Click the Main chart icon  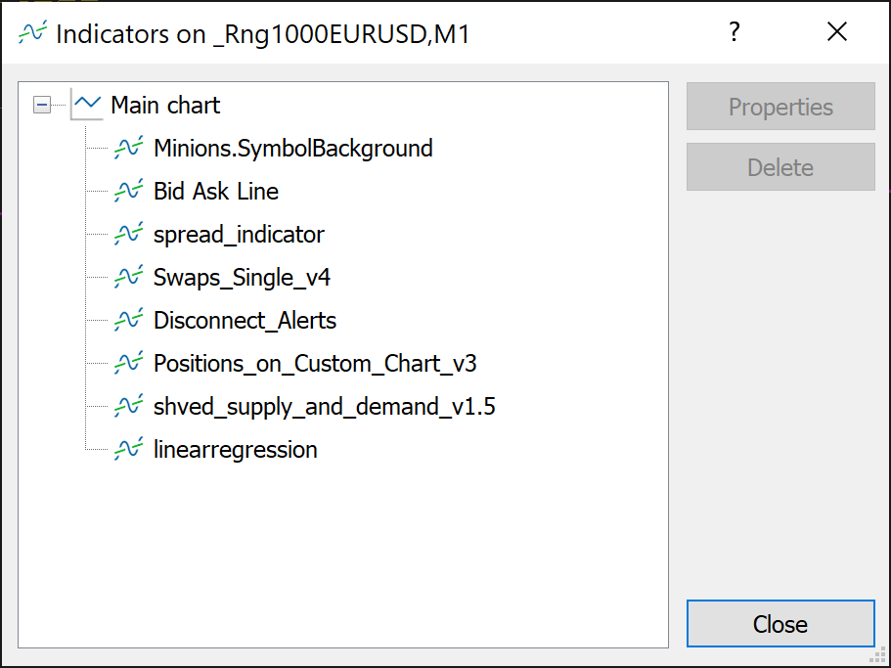click(x=87, y=105)
